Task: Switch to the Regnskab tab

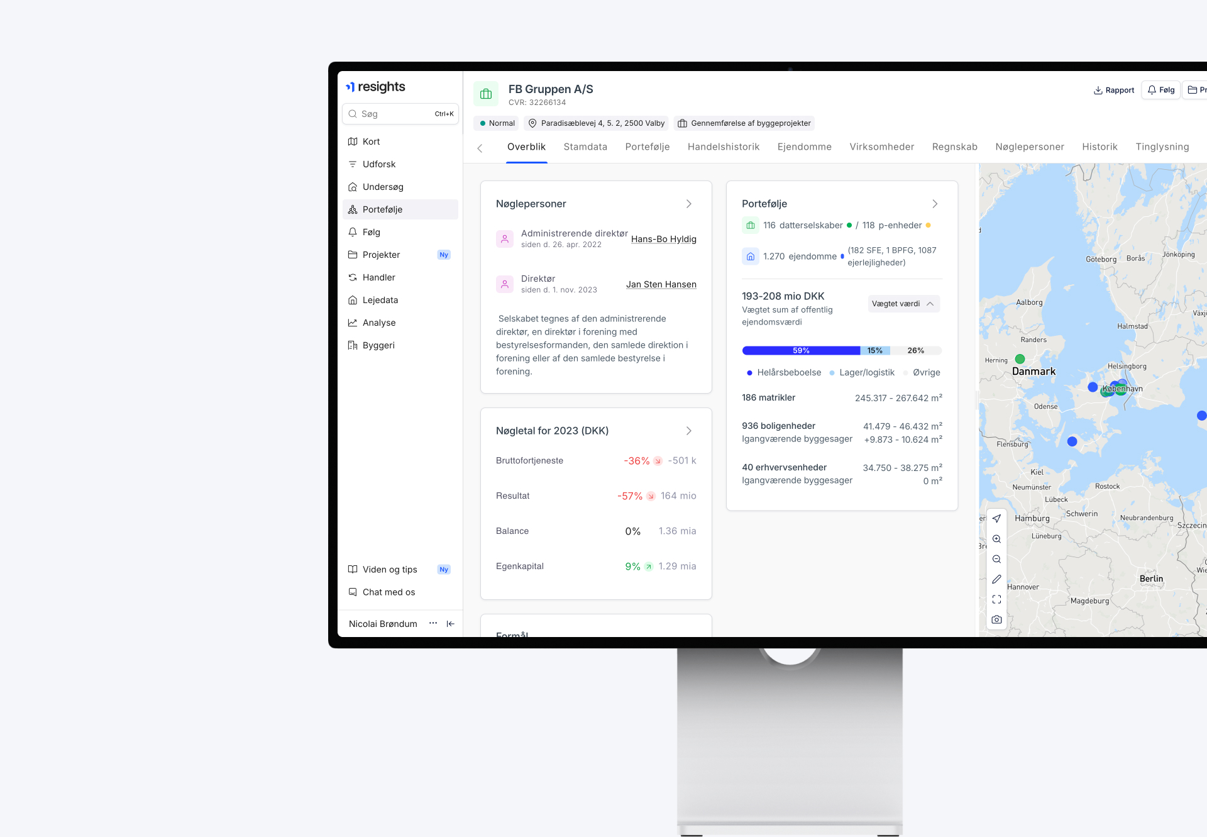Action: click(954, 147)
